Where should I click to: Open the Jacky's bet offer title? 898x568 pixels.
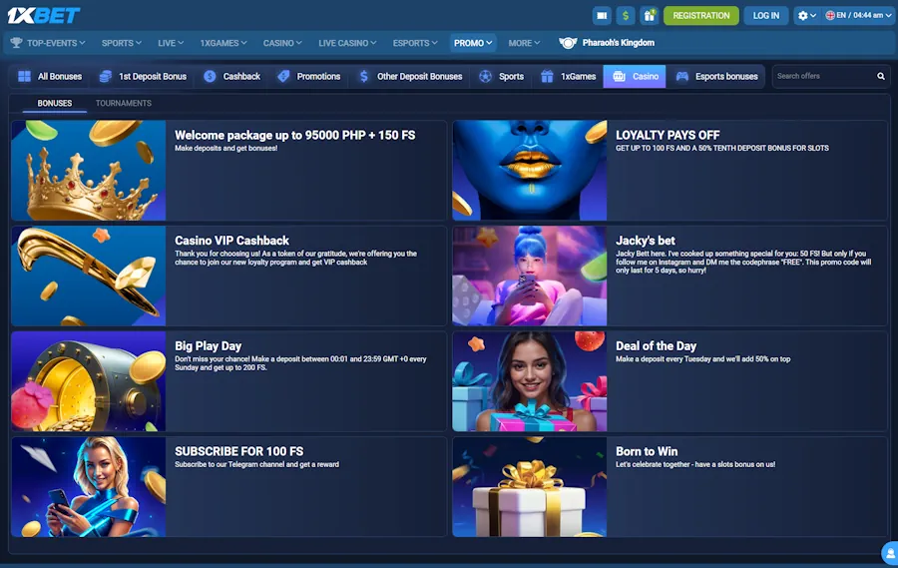coord(645,241)
